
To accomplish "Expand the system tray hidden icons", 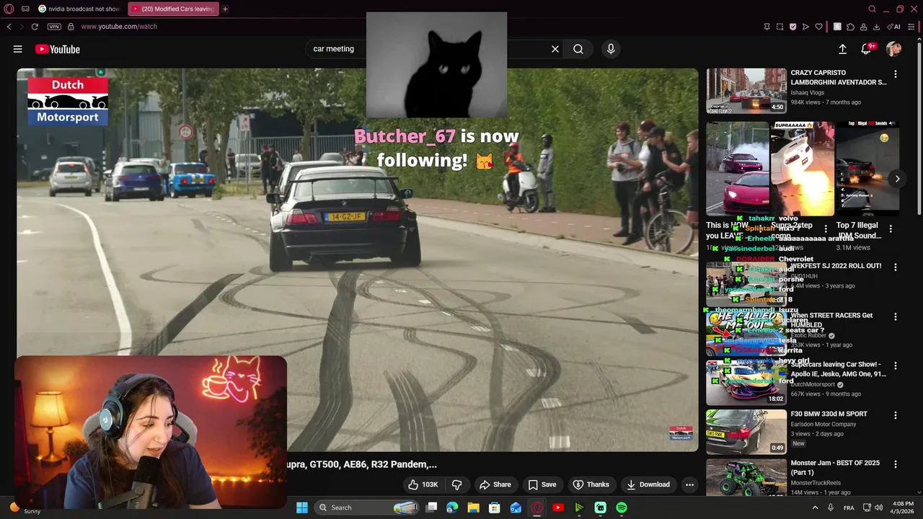I will tap(816, 507).
